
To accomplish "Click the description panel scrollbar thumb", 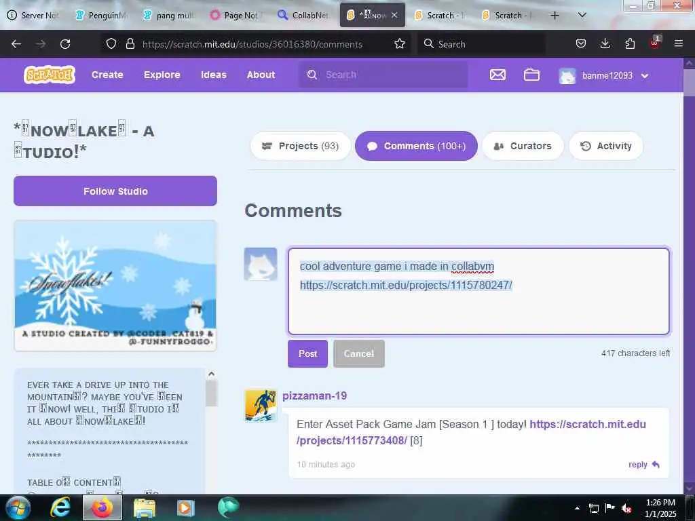I will point(212,393).
